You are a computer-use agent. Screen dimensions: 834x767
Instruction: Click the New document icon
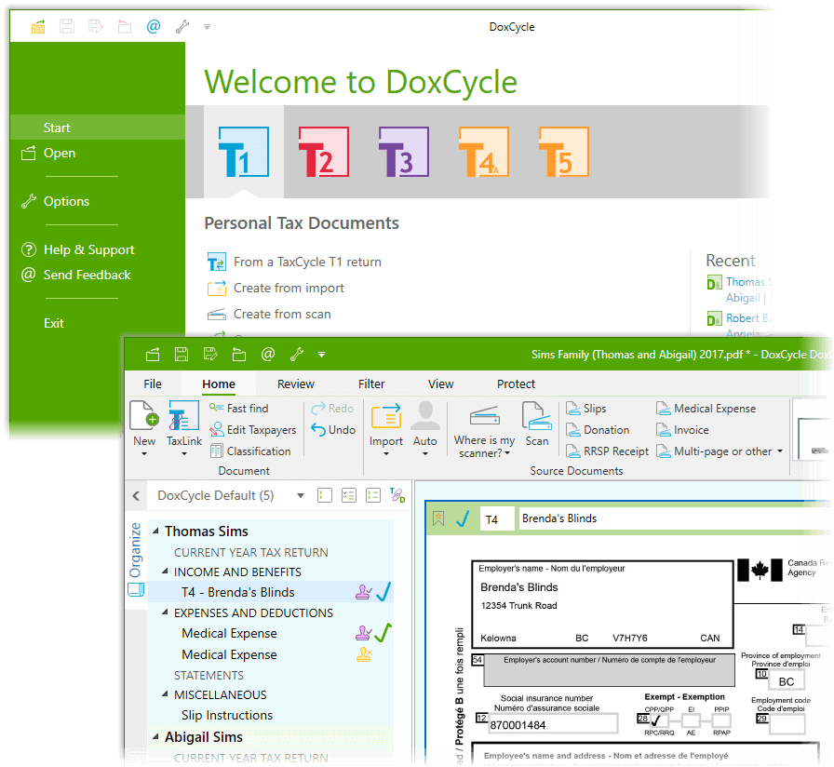coord(144,415)
